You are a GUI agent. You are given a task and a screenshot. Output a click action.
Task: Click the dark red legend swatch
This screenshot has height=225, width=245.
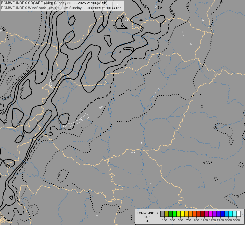[x=203, y=214]
